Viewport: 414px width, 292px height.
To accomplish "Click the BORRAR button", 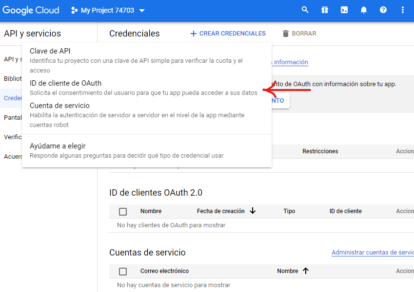I will click(299, 34).
